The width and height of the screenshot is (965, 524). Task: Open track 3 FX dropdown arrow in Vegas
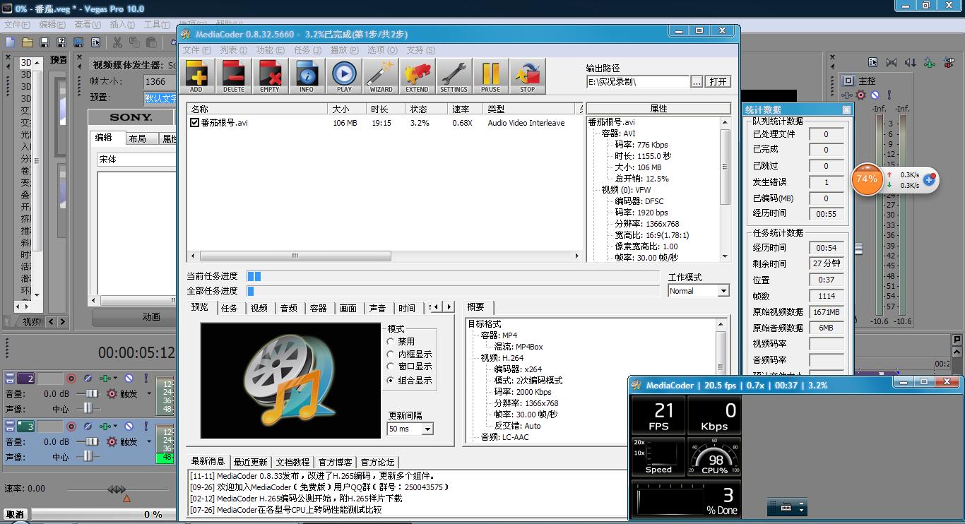[x=114, y=427]
